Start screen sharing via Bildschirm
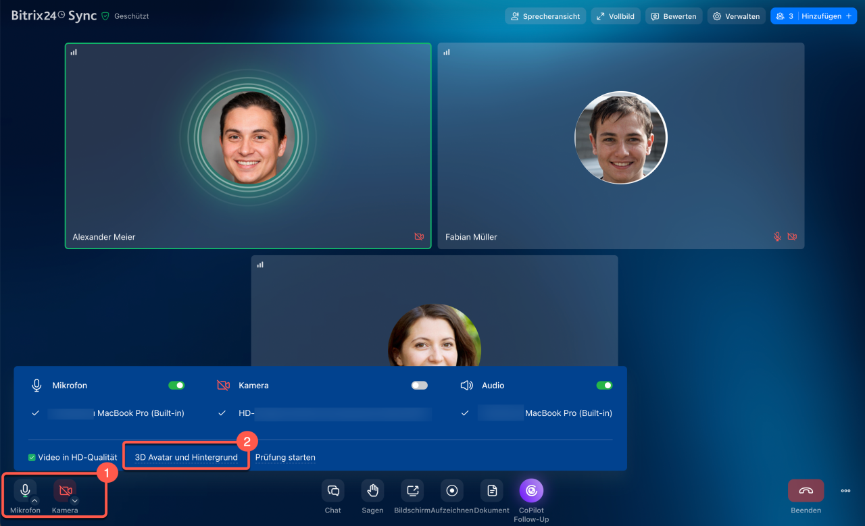Screen dimensions: 865x526 [412, 491]
